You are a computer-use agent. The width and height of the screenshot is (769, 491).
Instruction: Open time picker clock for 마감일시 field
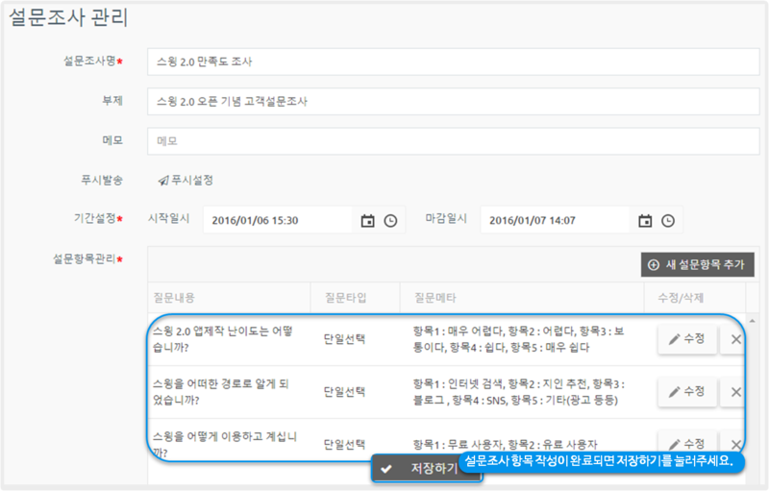tap(667, 221)
